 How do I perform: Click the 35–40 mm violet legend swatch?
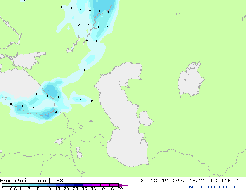[96, 185]
